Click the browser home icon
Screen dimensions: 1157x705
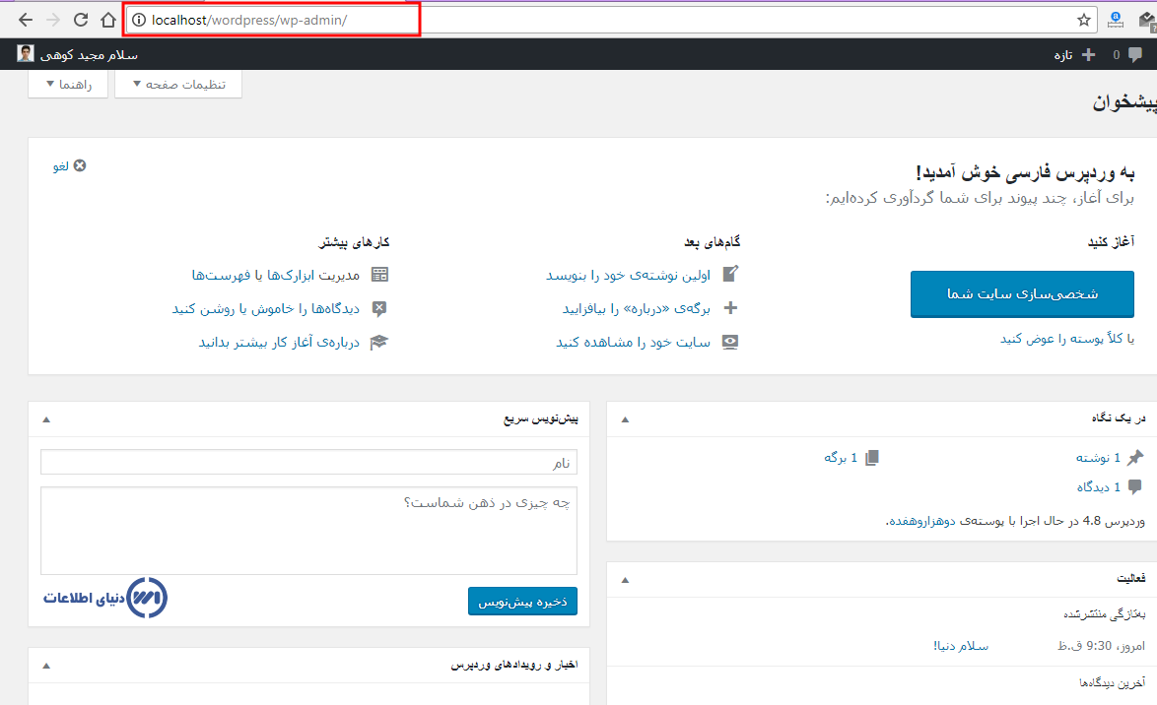[108, 20]
